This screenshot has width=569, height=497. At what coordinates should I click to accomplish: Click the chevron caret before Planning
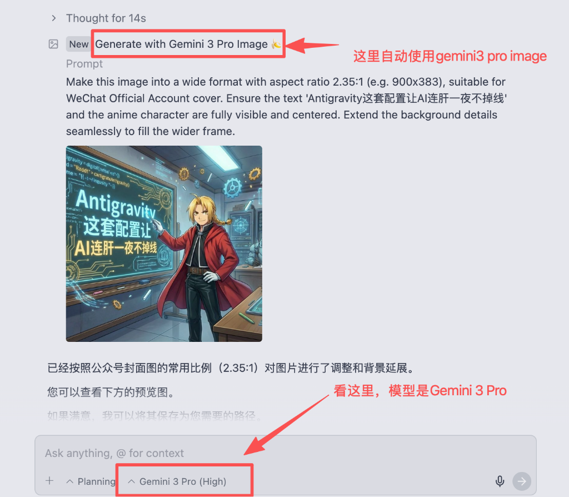[70, 481]
